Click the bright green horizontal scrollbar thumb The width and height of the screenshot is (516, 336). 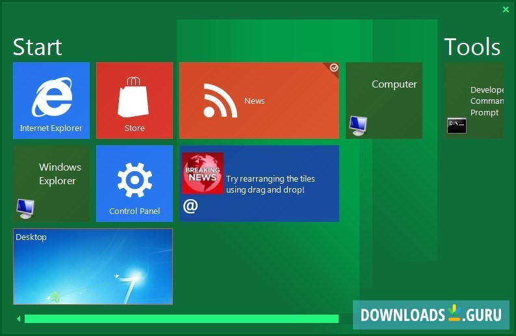click(182, 318)
